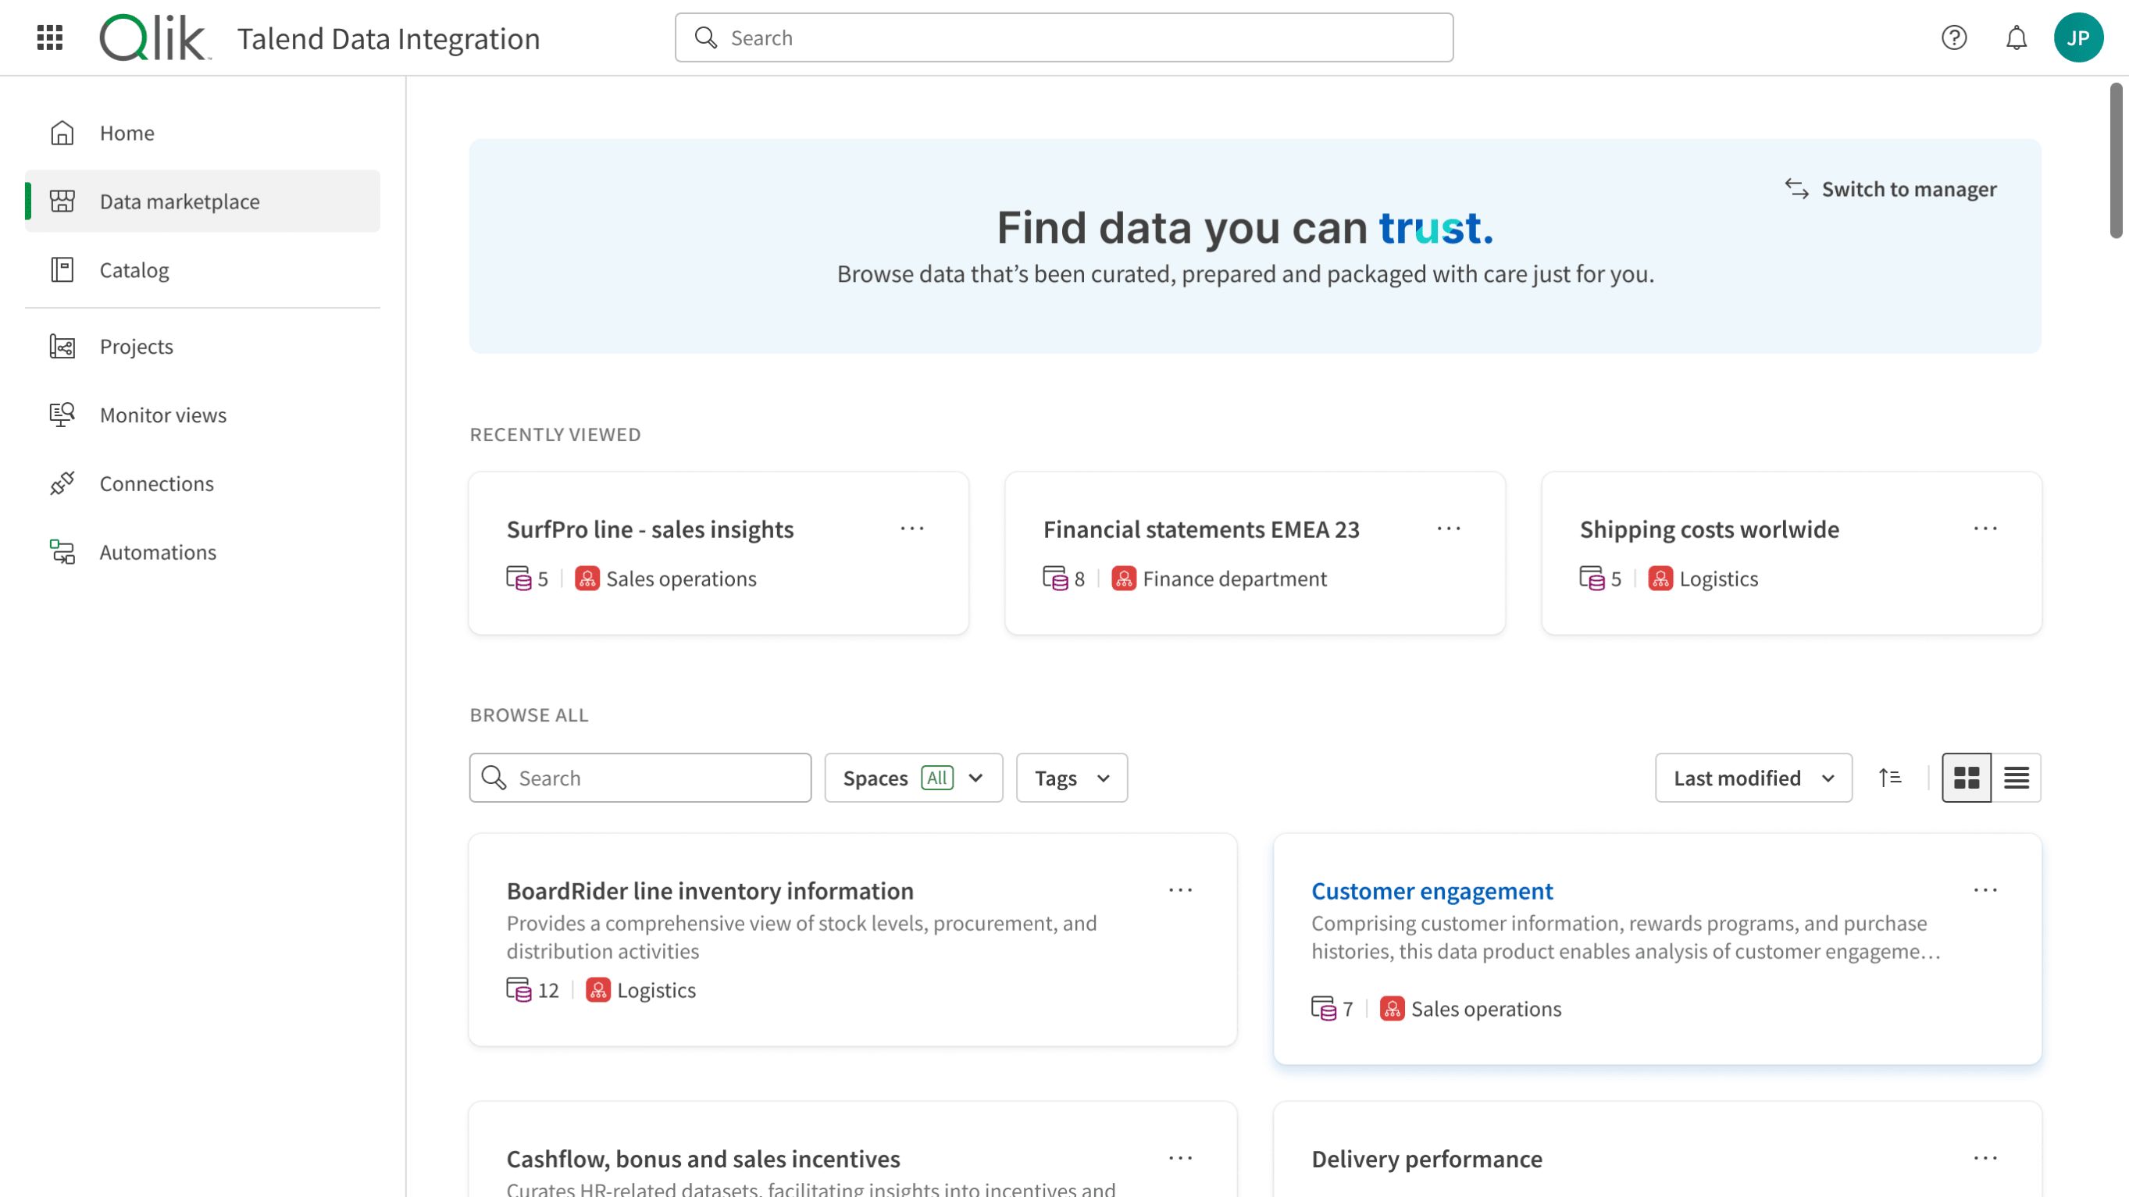The width and height of the screenshot is (2129, 1197).
Task: Click the grid view layout icon
Action: click(x=1967, y=778)
